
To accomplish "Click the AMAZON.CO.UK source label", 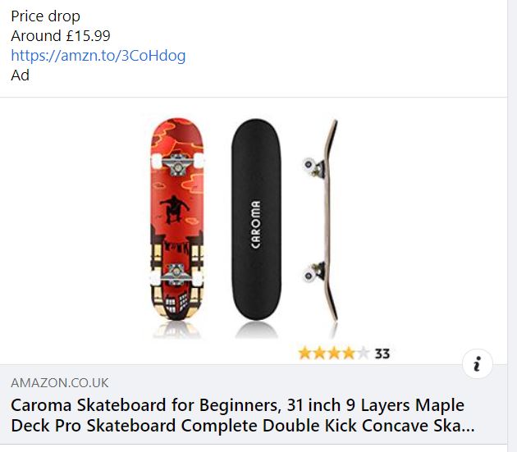I will pos(60,383).
